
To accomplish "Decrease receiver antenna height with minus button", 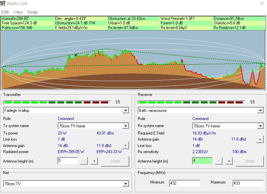I will tap(219, 161).
